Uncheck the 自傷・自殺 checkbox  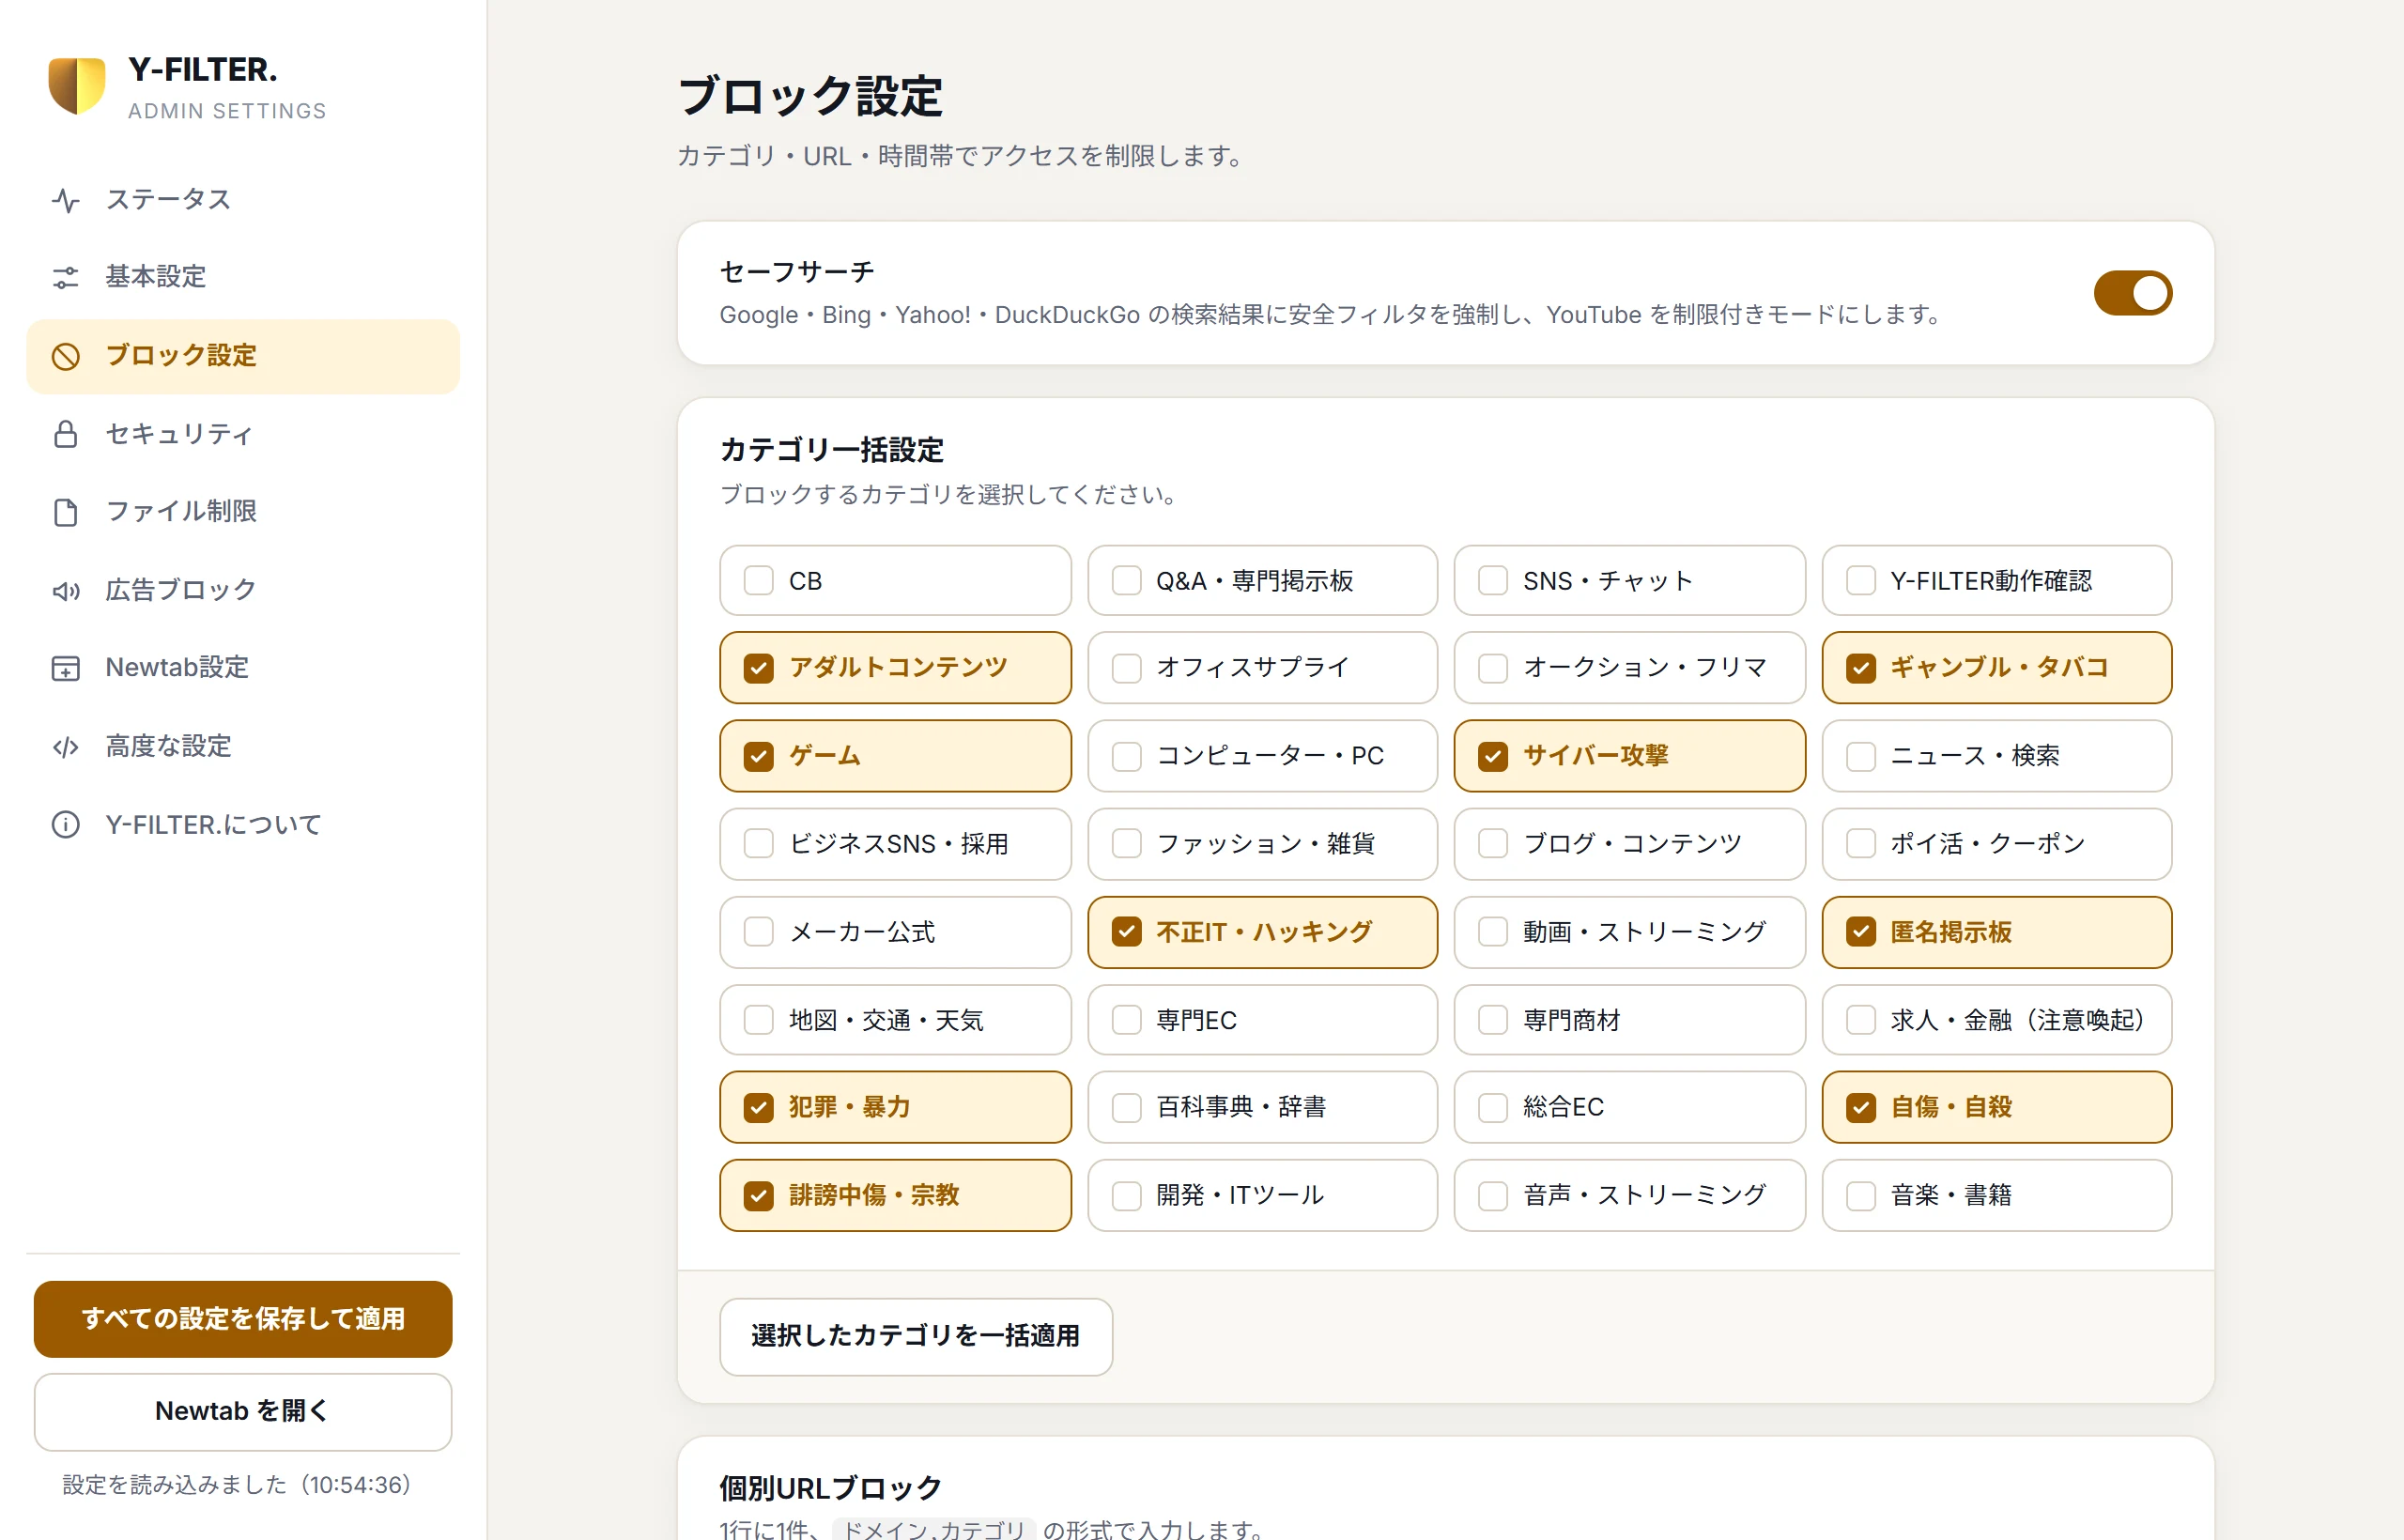point(1861,1107)
